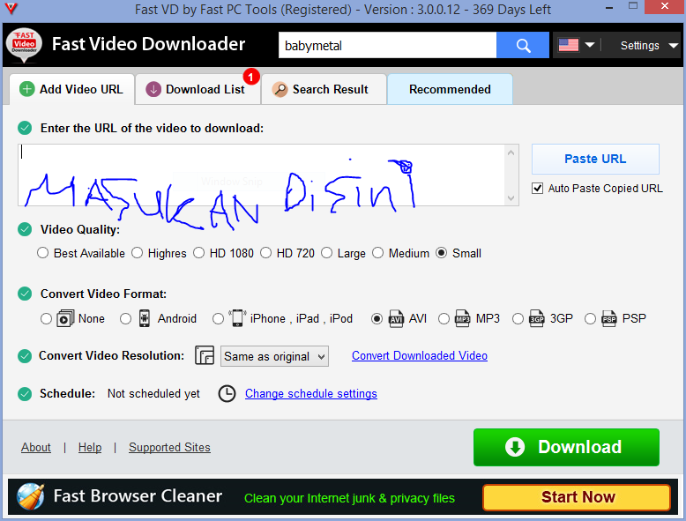Viewport: 686px width, 521px height.
Task: Switch to the Recommended tab
Action: pyautogui.click(x=450, y=89)
